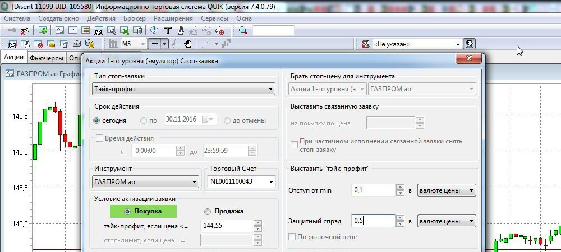561x252 pixels.
Task: Click the 'Защитный спрэд' value field
Action: point(373,221)
